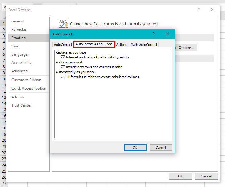Click 'Apply as you work' heading text

click(69, 62)
